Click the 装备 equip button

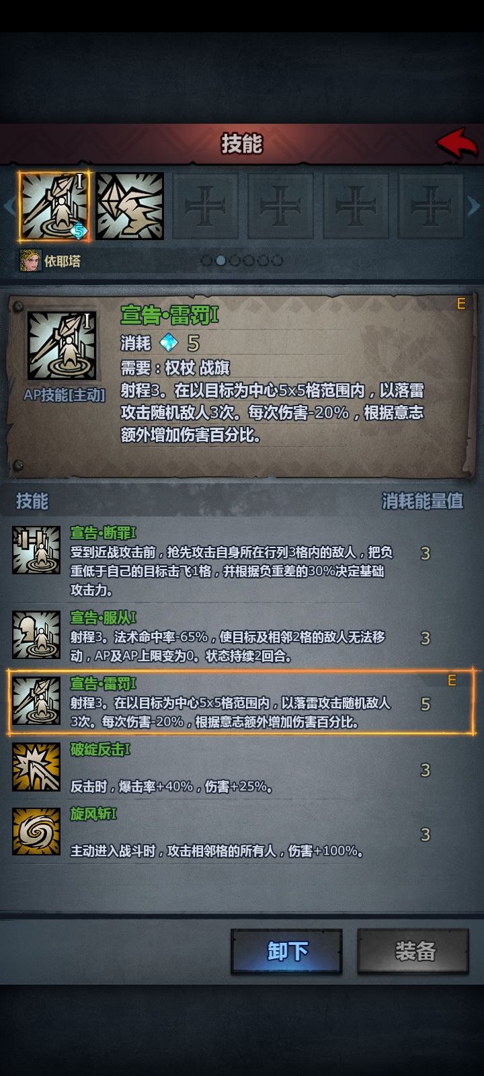tap(413, 952)
